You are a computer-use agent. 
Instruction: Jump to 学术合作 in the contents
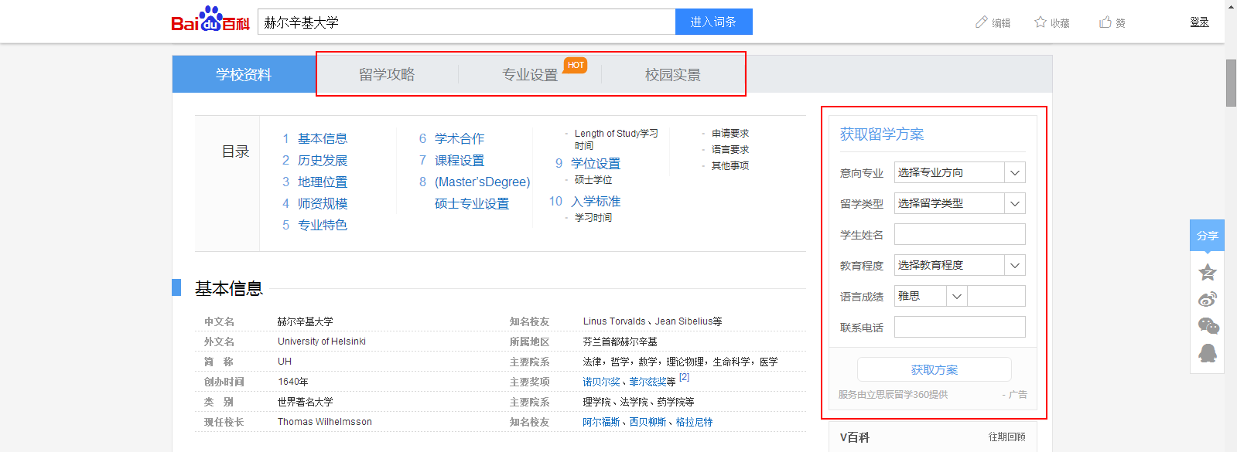click(460, 138)
